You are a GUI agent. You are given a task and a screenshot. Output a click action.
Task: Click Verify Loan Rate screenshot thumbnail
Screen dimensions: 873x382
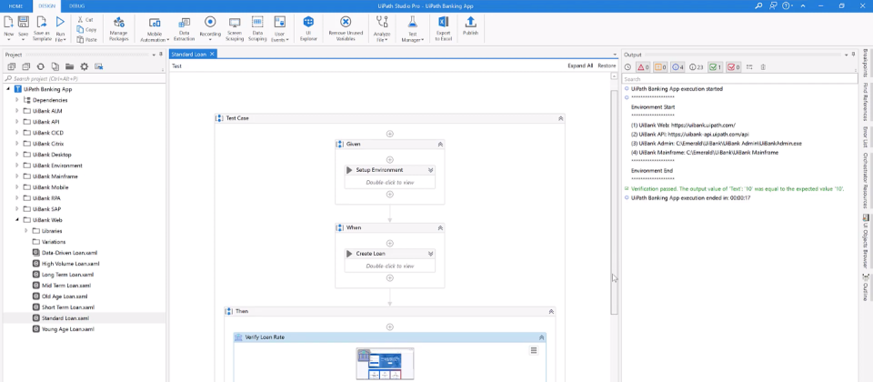pyautogui.click(x=386, y=364)
